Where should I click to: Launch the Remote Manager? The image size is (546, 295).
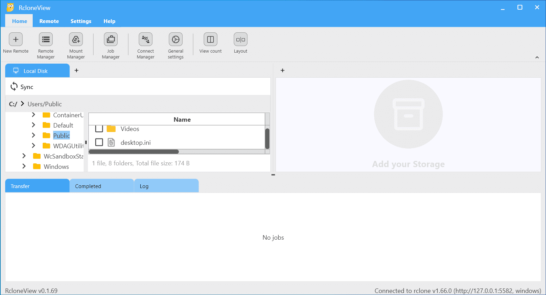46,46
